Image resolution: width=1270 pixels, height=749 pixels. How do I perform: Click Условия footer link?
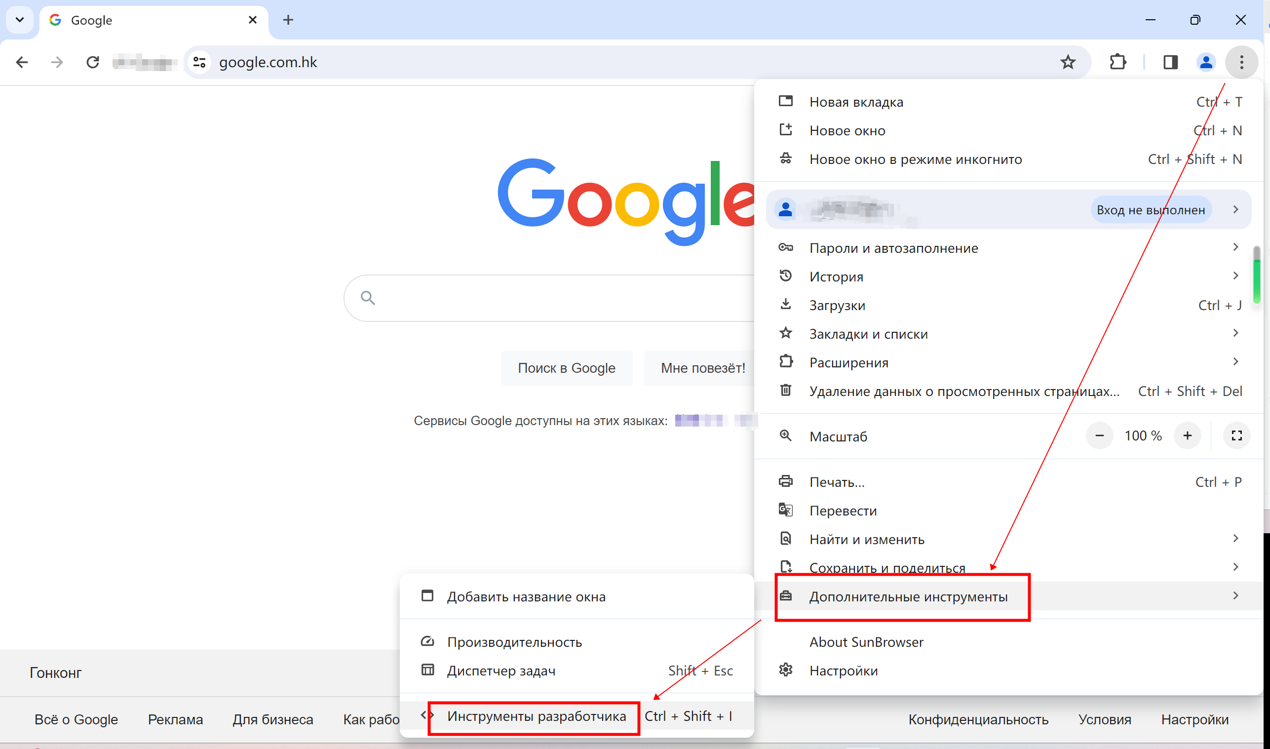coord(1105,720)
